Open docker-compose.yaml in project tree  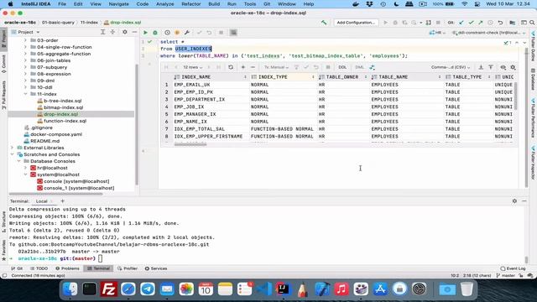56,134
